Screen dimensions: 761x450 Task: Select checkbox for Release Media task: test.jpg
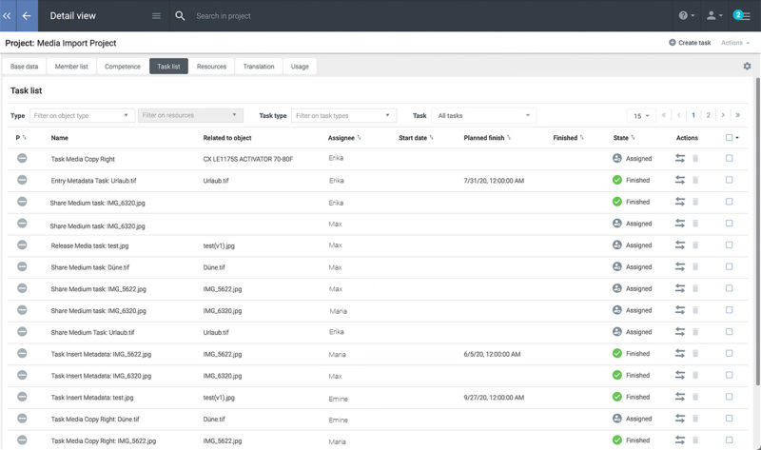coord(729,245)
